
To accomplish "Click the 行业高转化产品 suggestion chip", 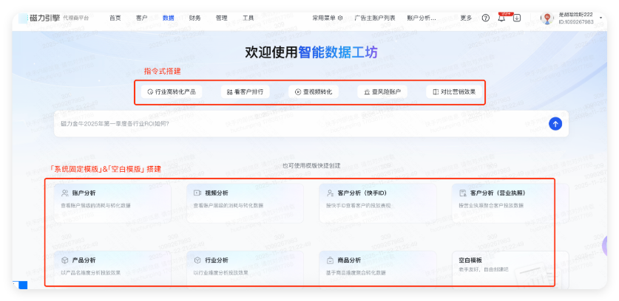I will coord(172,91).
